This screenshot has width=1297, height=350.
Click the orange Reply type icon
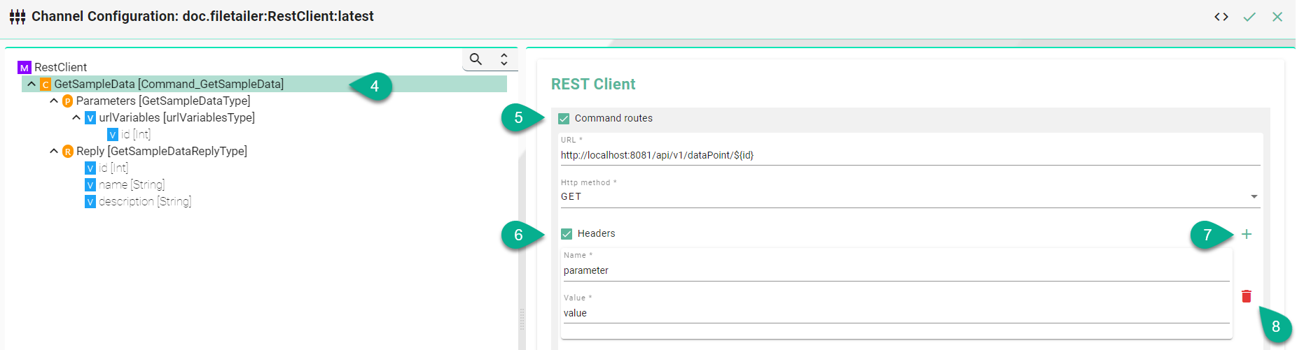pos(68,152)
